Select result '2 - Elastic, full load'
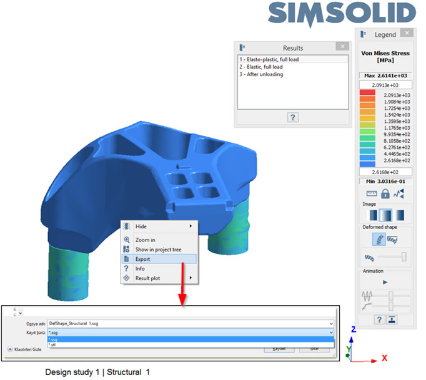 click(x=293, y=67)
